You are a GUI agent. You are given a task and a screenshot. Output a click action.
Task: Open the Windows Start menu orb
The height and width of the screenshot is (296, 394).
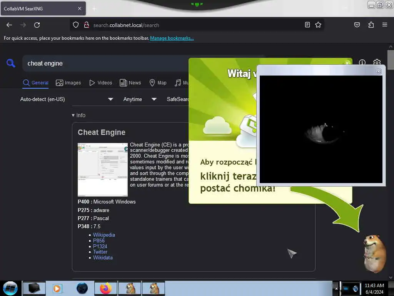pyautogui.click(x=10, y=288)
